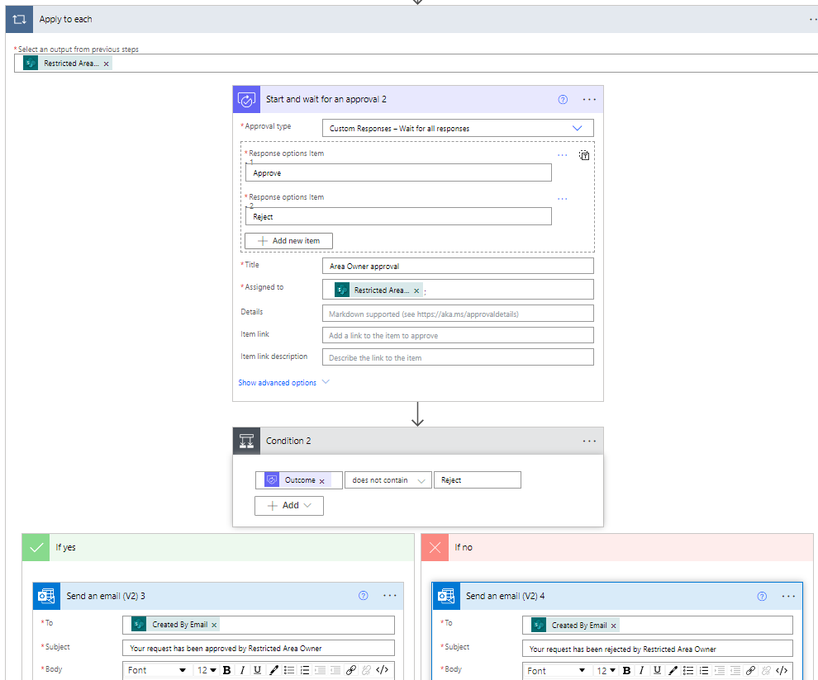Open options menu for Response options Item 2
The image size is (818, 680).
563,199
